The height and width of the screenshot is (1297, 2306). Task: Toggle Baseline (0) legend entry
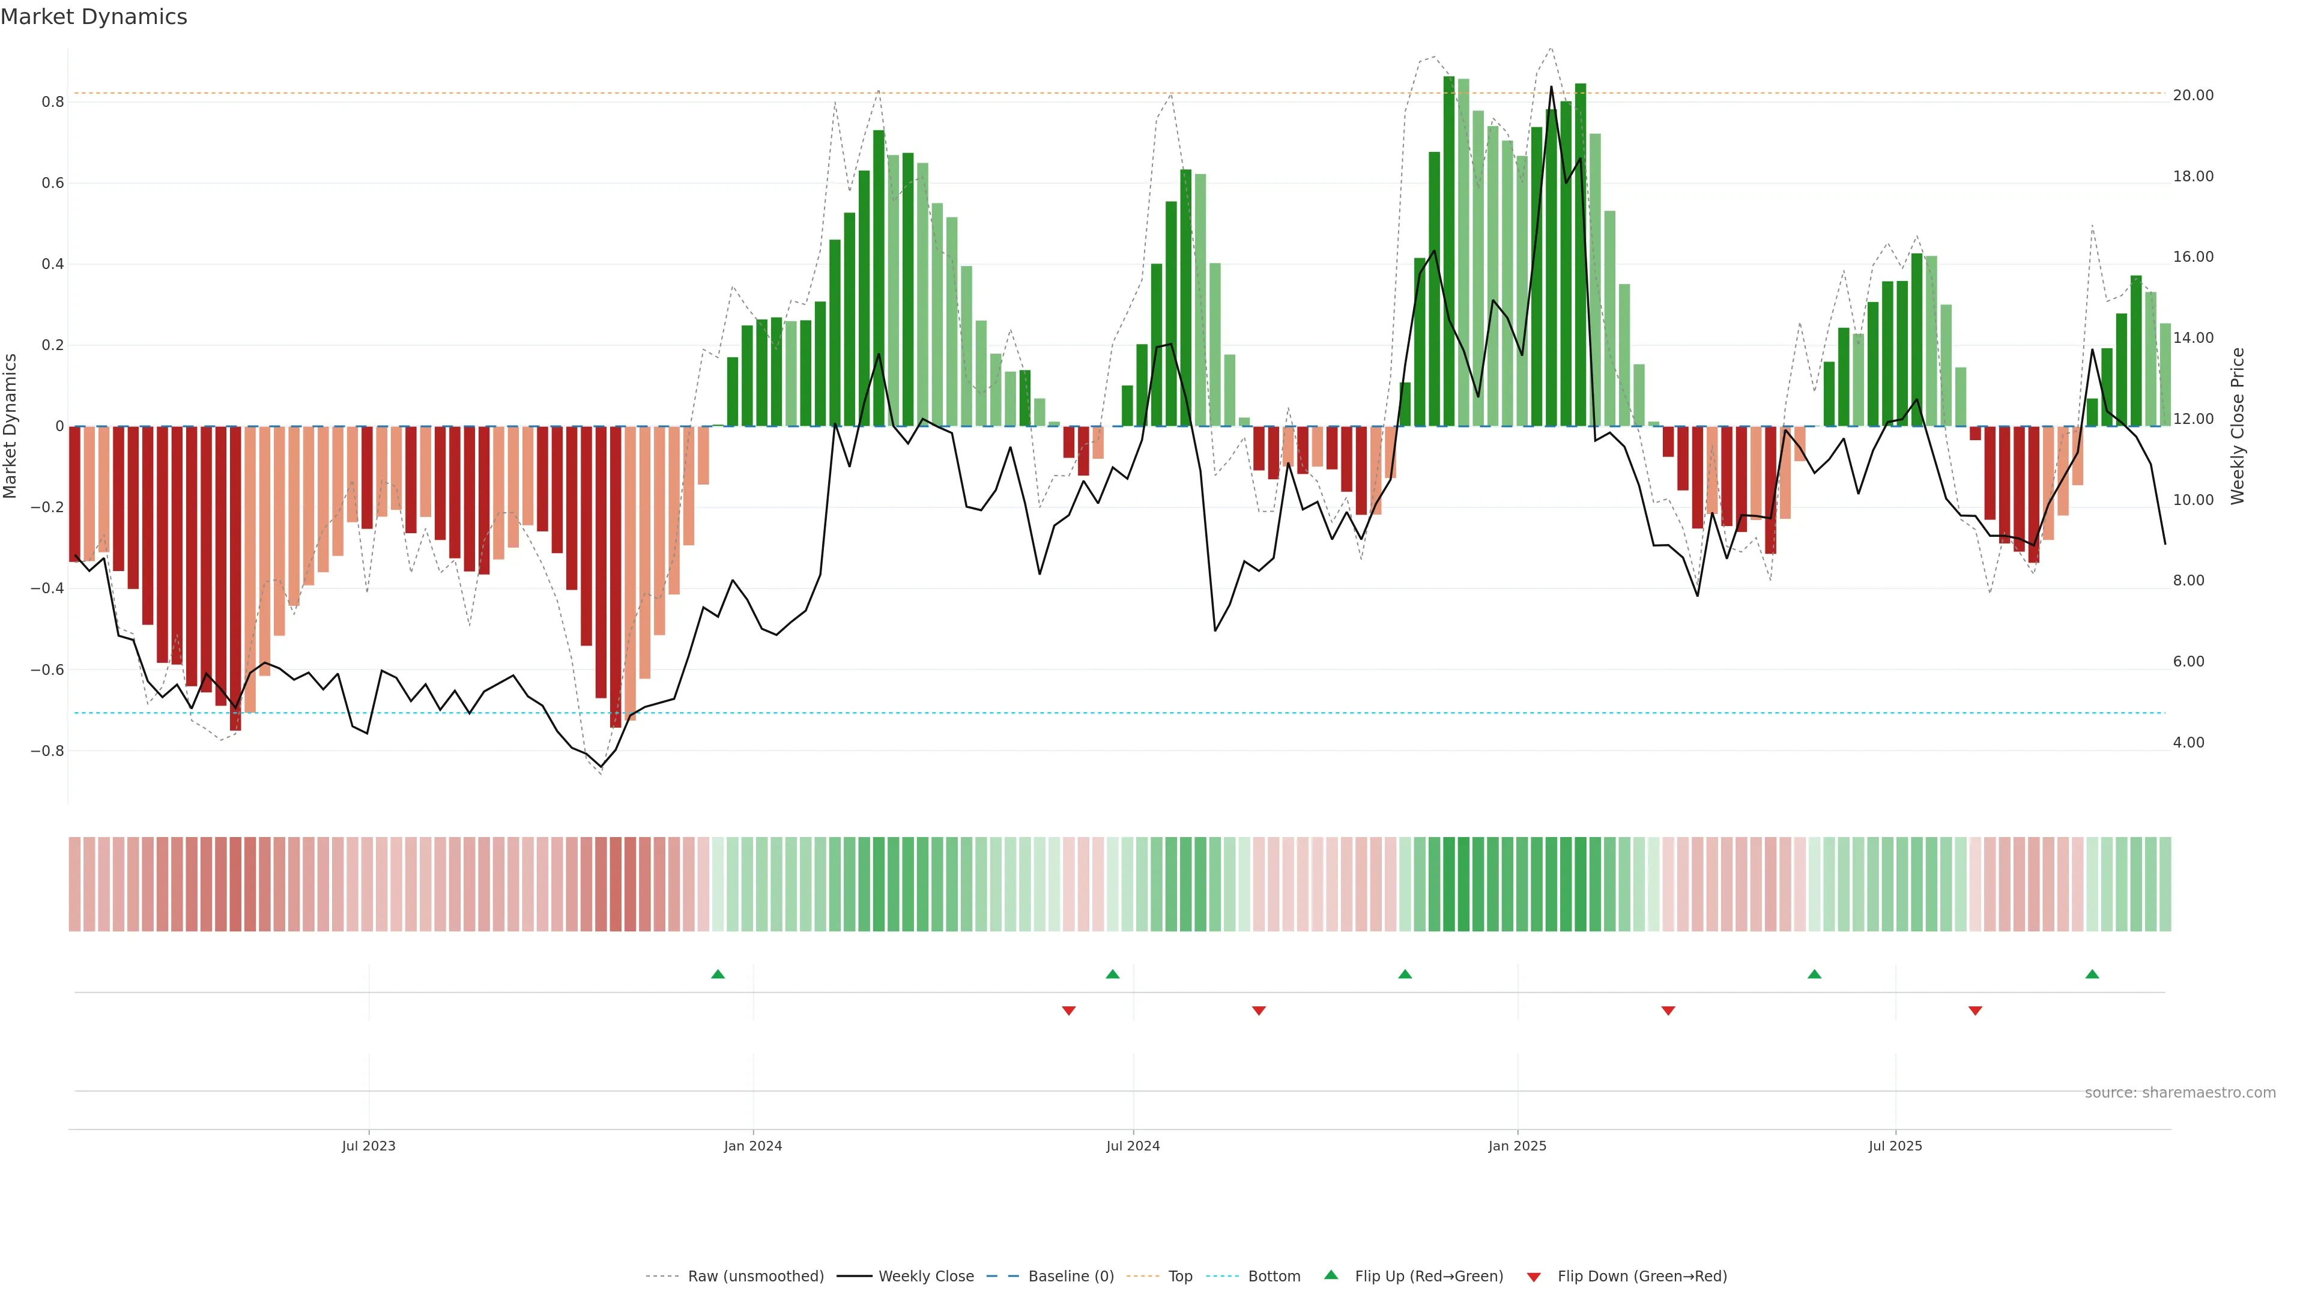point(1071,1277)
